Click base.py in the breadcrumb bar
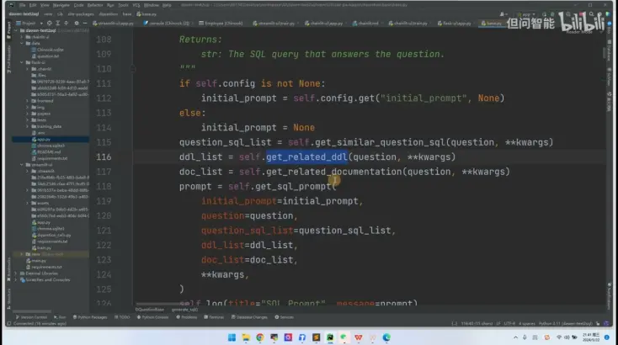Screen dimensions: 618x345 pyautogui.click(x=147, y=14)
